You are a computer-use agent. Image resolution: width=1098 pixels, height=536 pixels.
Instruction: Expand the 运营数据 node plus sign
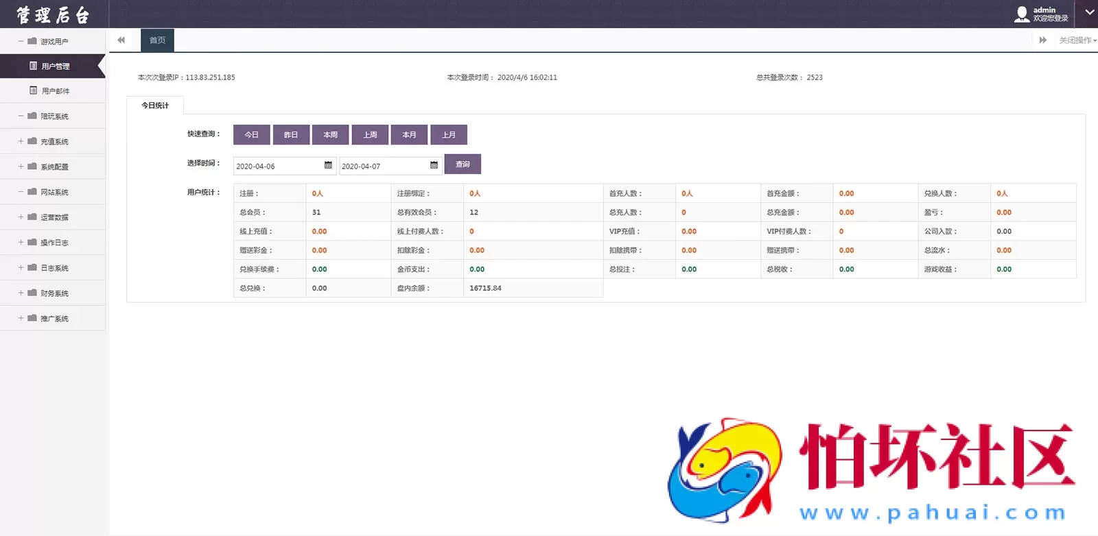tap(21, 217)
